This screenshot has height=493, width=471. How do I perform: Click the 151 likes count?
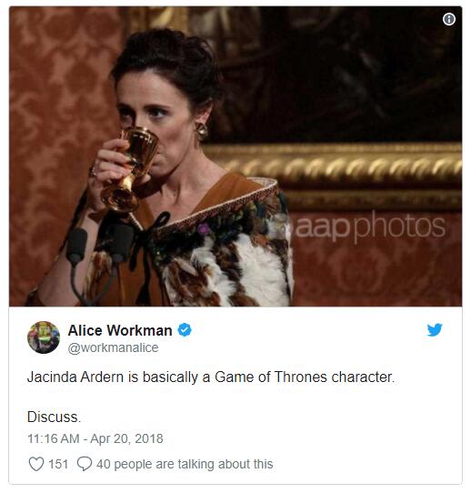click(58, 464)
